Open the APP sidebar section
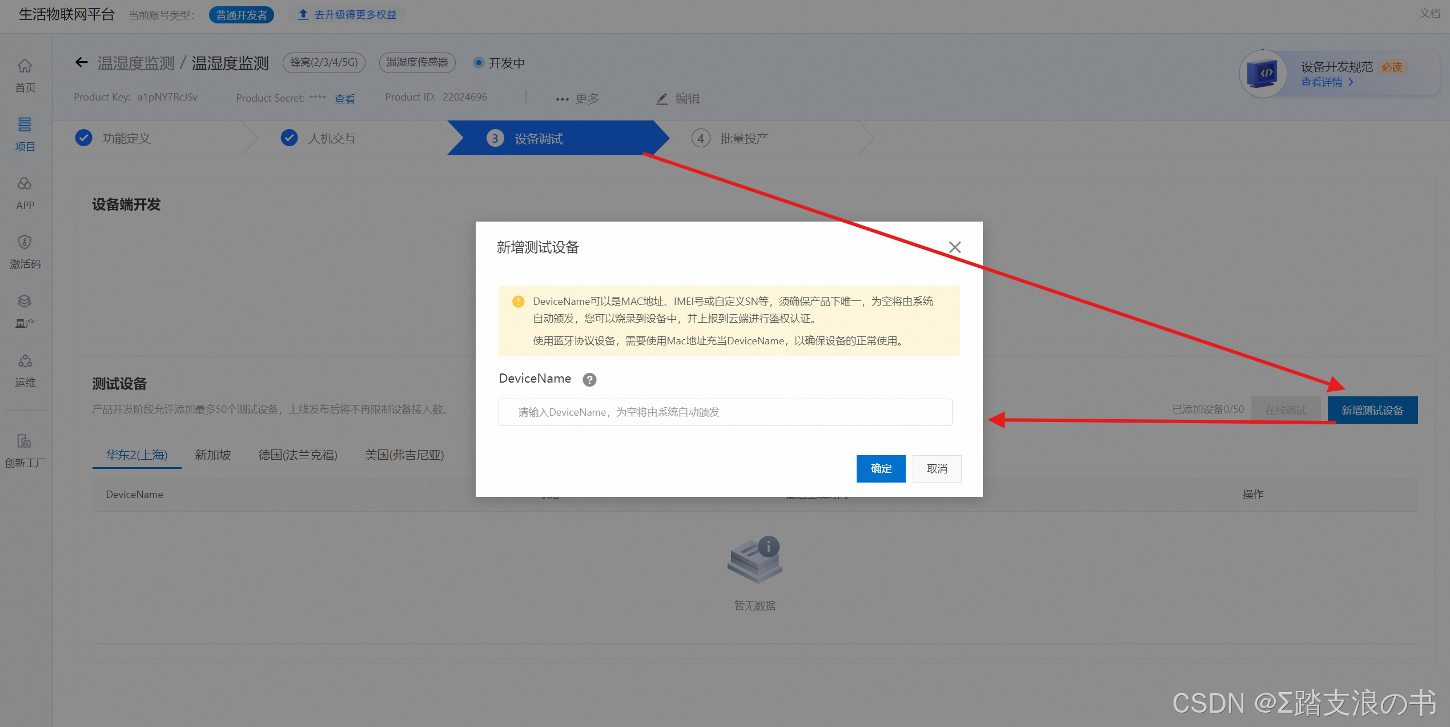This screenshot has height=727, width=1450. 25,184
